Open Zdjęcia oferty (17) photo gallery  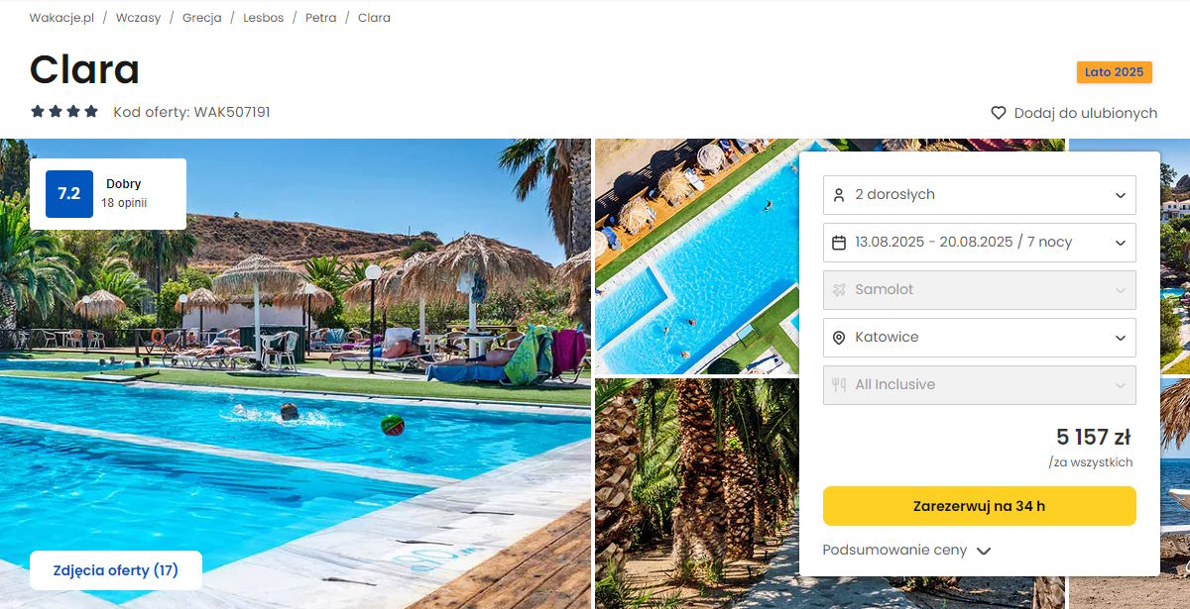pyautogui.click(x=116, y=570)
